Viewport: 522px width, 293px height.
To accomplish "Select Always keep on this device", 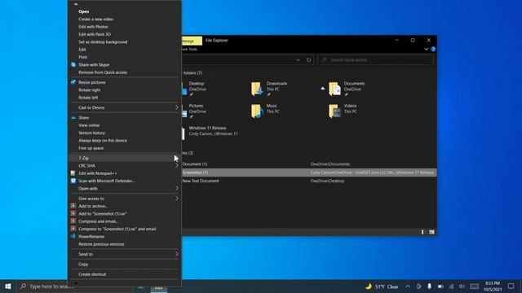I will pos(103,141).
